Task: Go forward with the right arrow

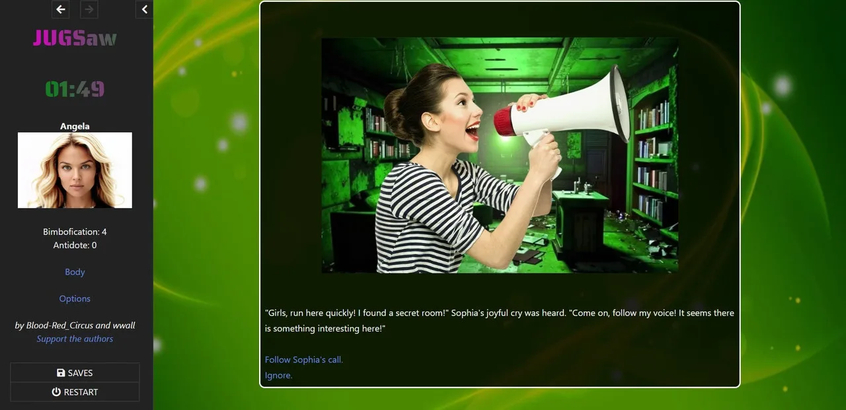Action: point(89,9)
